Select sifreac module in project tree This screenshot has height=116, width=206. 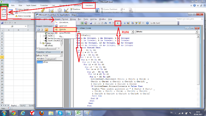coord(50,45)
